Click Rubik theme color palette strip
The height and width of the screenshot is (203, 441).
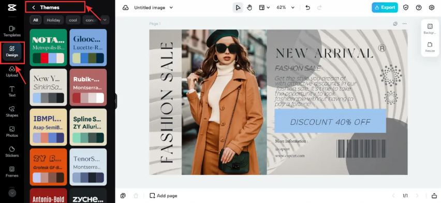point(88,98)
